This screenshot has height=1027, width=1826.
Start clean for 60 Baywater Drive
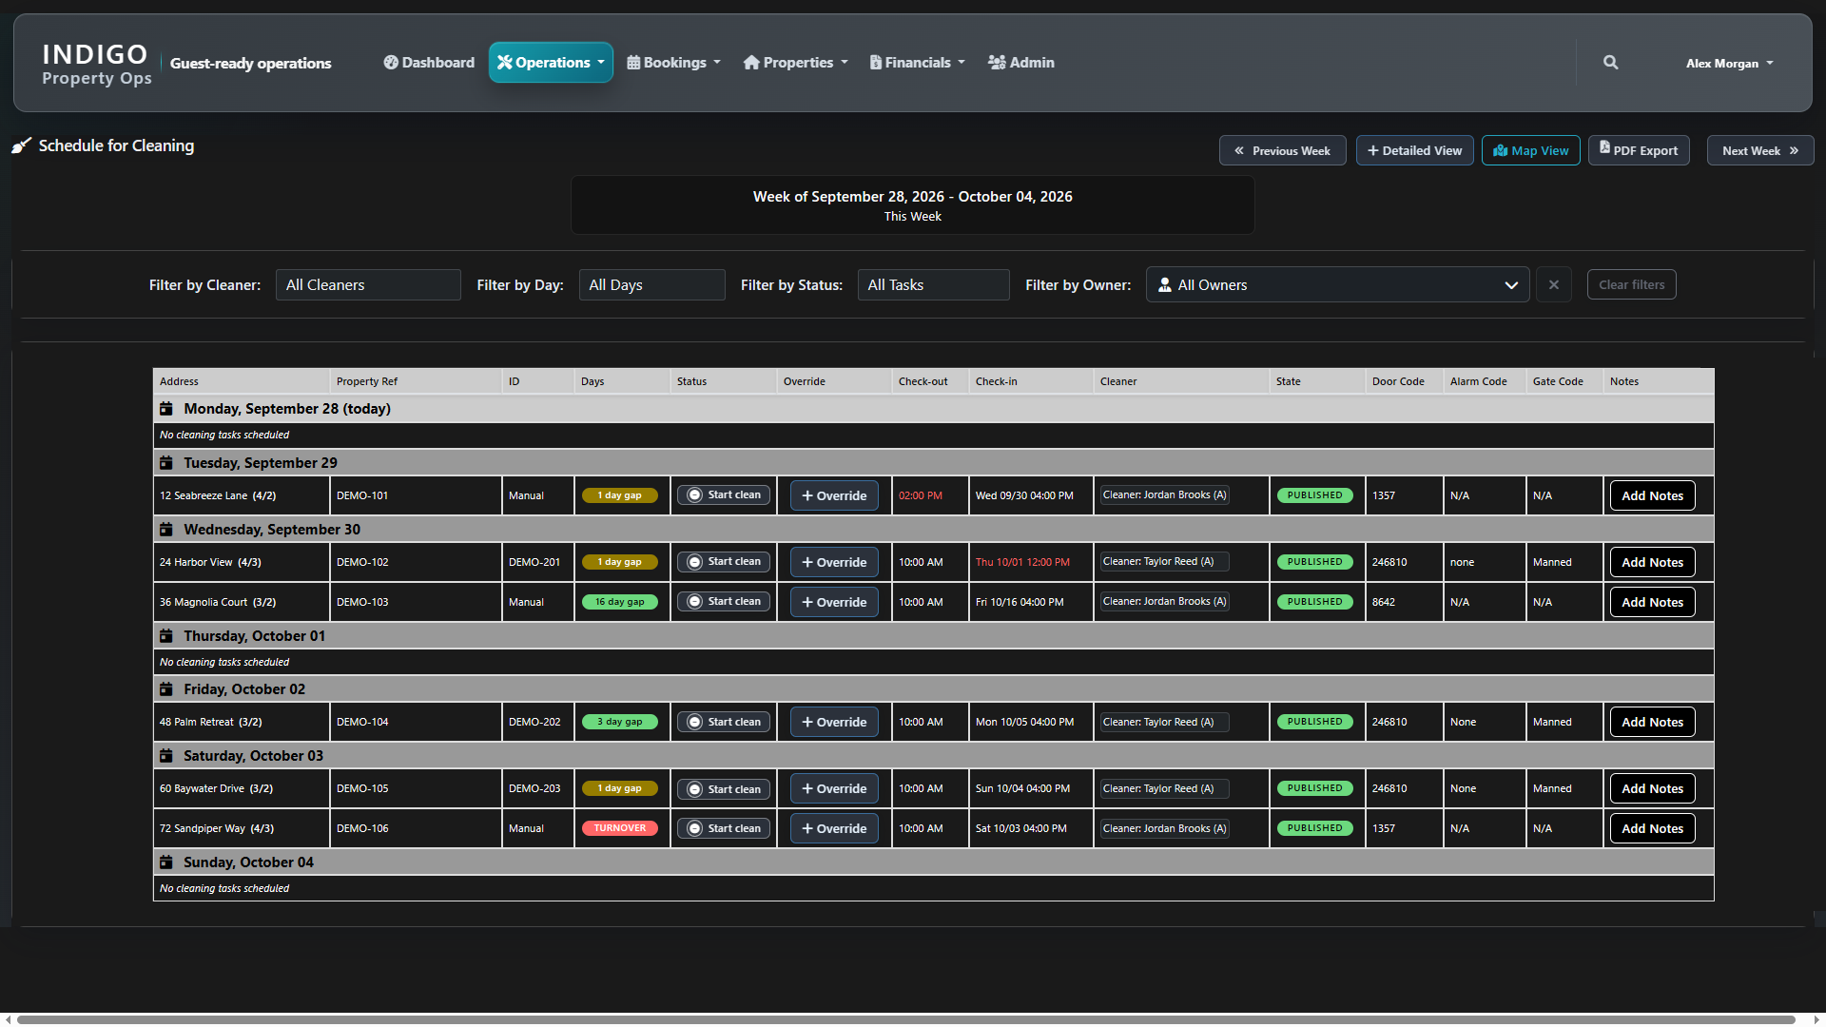(x=724, y=788)
